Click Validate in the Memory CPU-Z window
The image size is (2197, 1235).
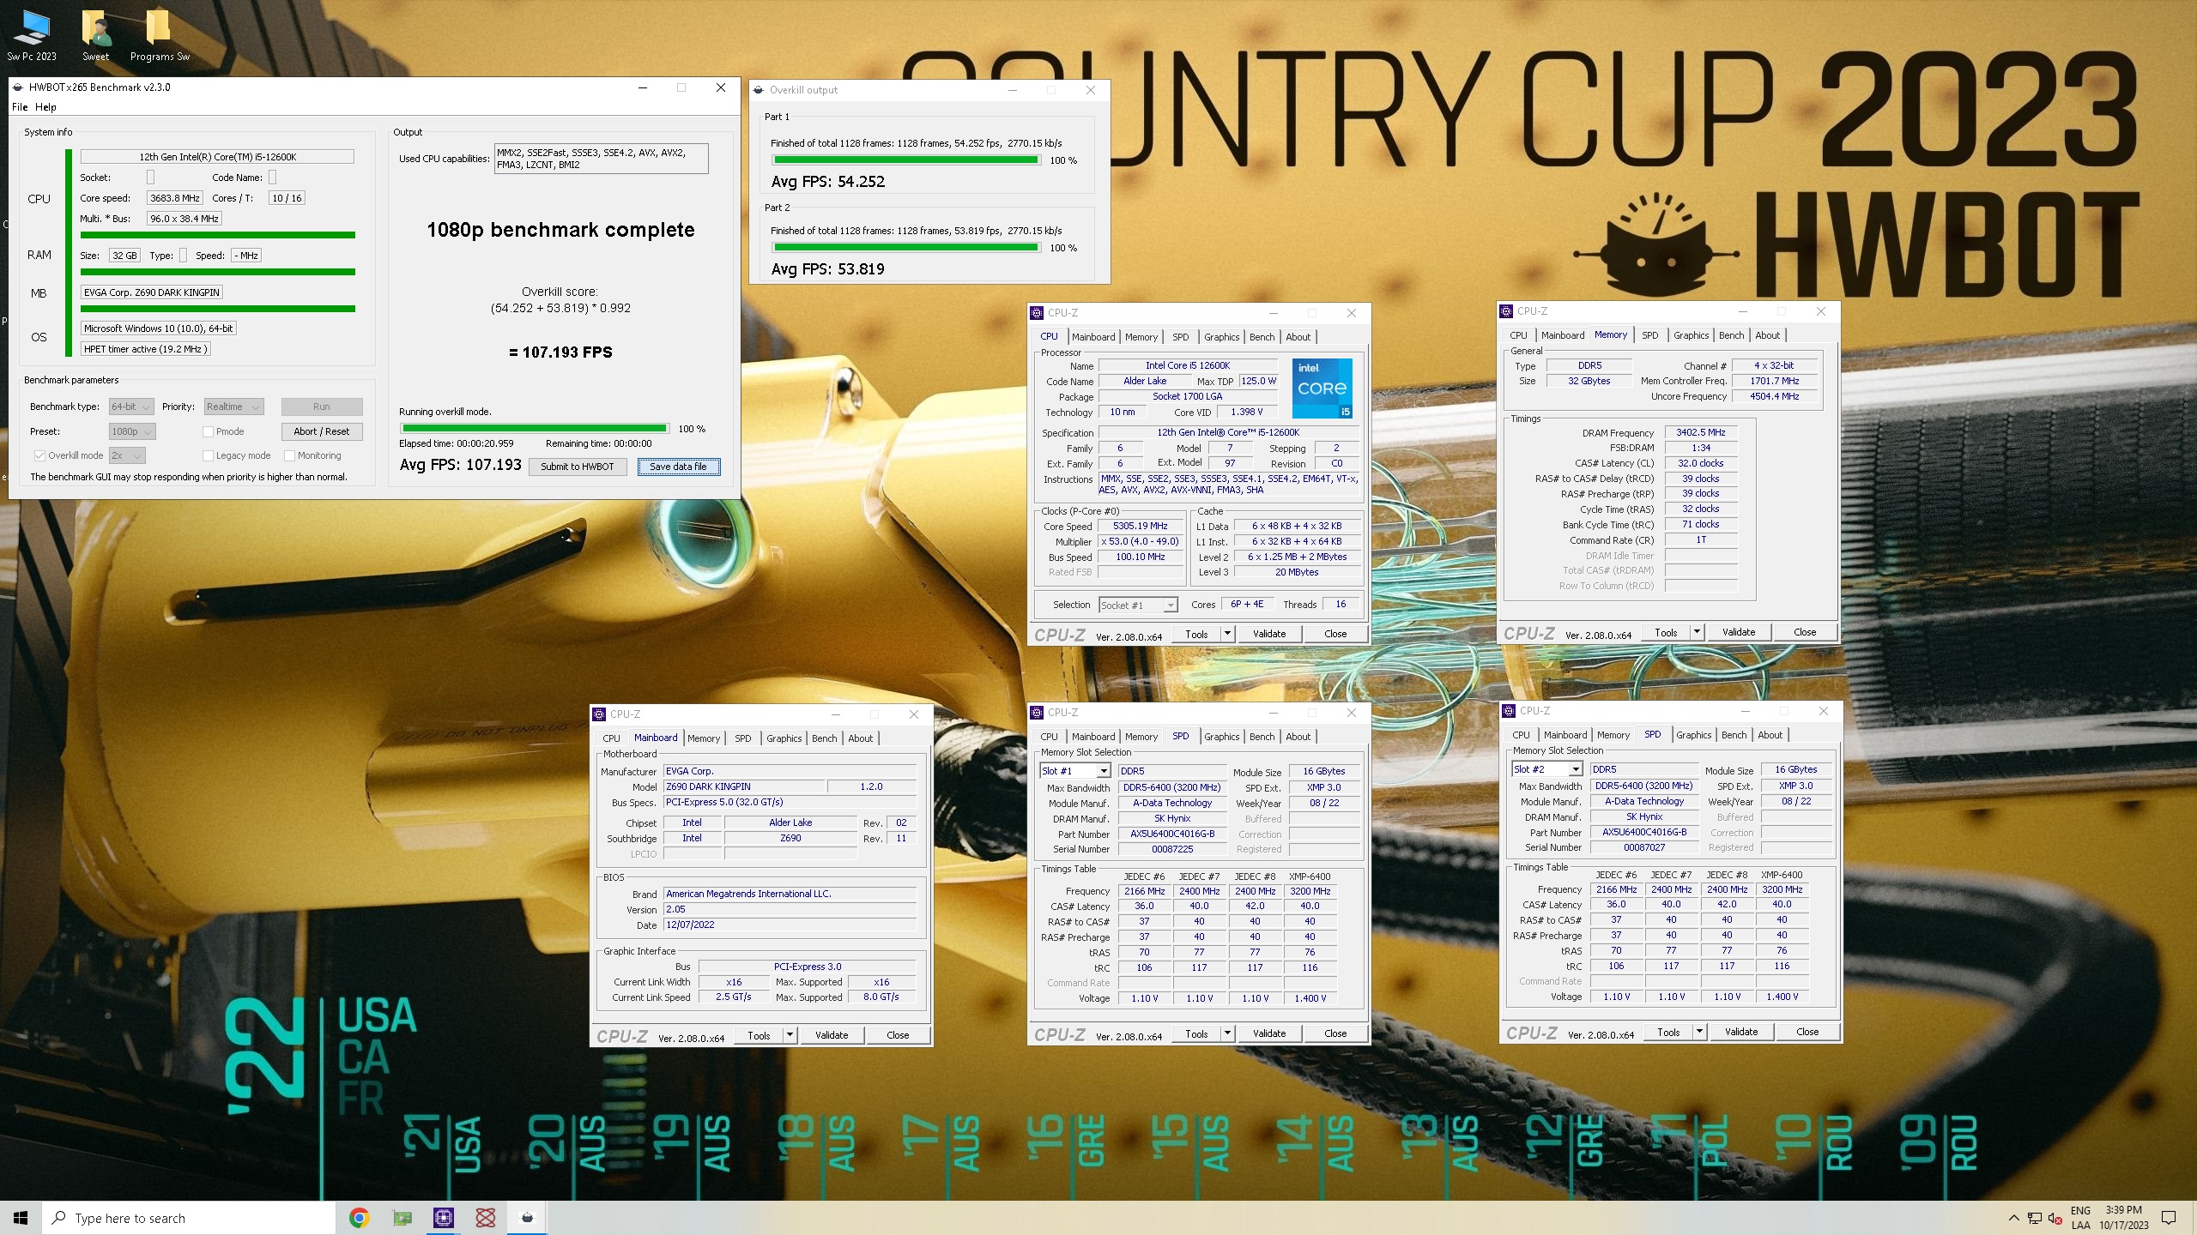click(1739, 632)
